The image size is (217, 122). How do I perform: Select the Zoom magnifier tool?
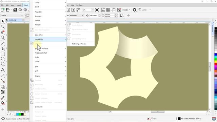click(x=3, y=38)
